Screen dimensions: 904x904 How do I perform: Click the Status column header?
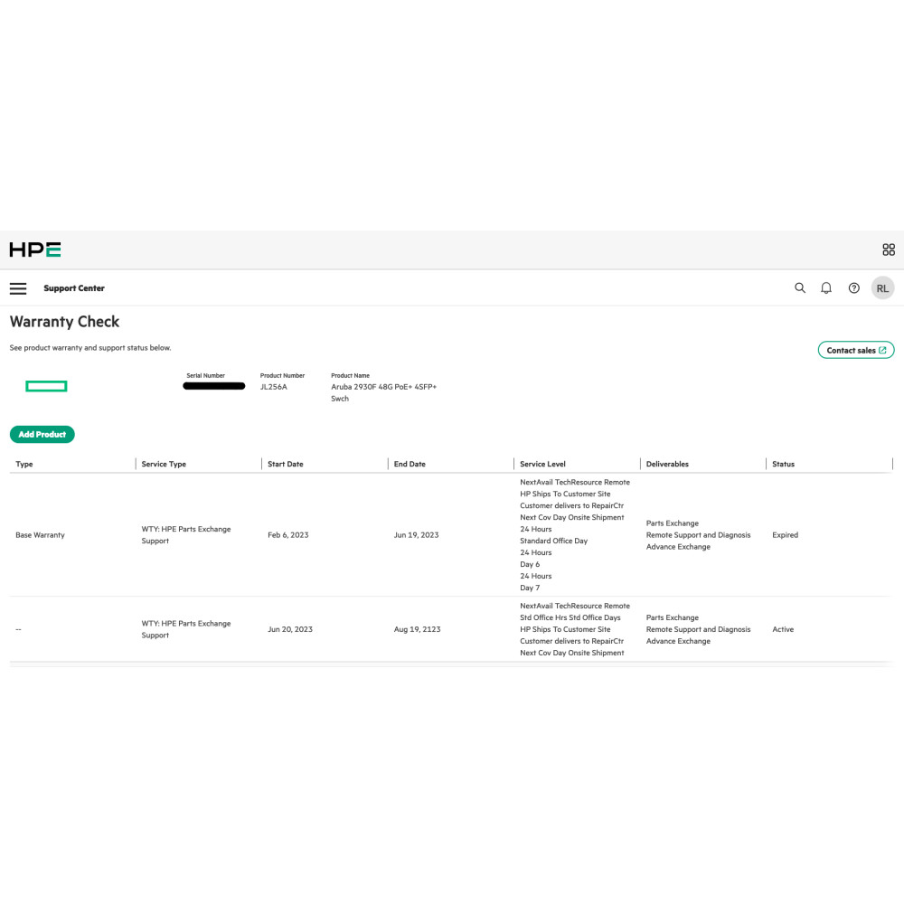pos(782,464)
